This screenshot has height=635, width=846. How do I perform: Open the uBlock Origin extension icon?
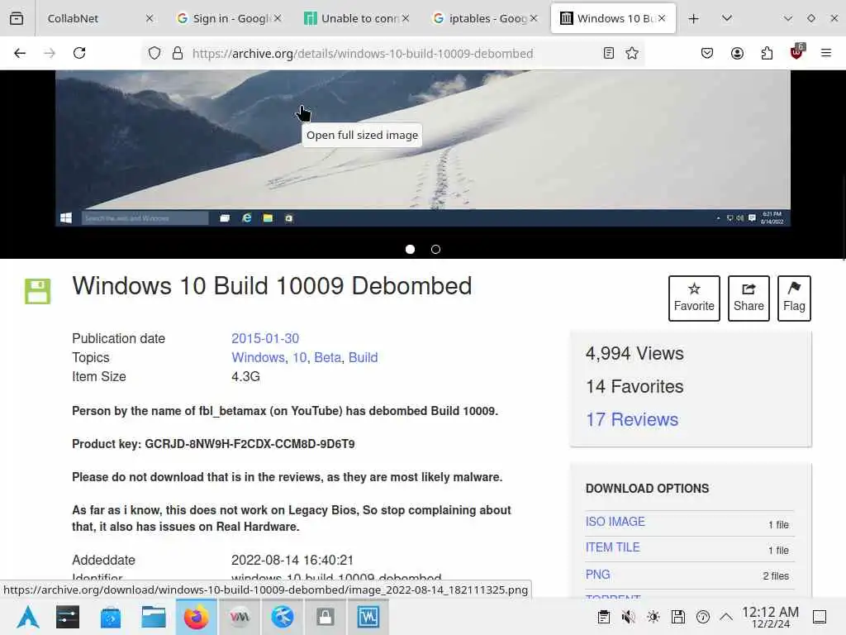[x=797, y=52]
